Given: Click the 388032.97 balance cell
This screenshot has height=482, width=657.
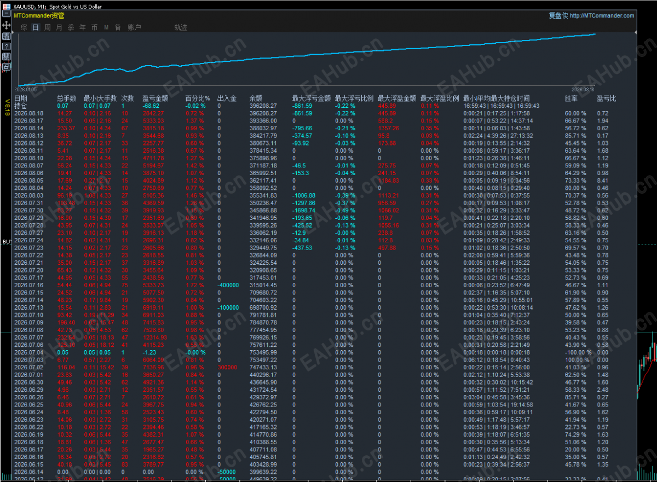Looking at the screenshot, I should tap(263, 128).
